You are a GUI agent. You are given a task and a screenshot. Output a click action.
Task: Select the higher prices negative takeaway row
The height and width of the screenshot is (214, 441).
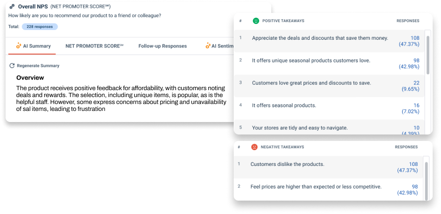(316, 187)
